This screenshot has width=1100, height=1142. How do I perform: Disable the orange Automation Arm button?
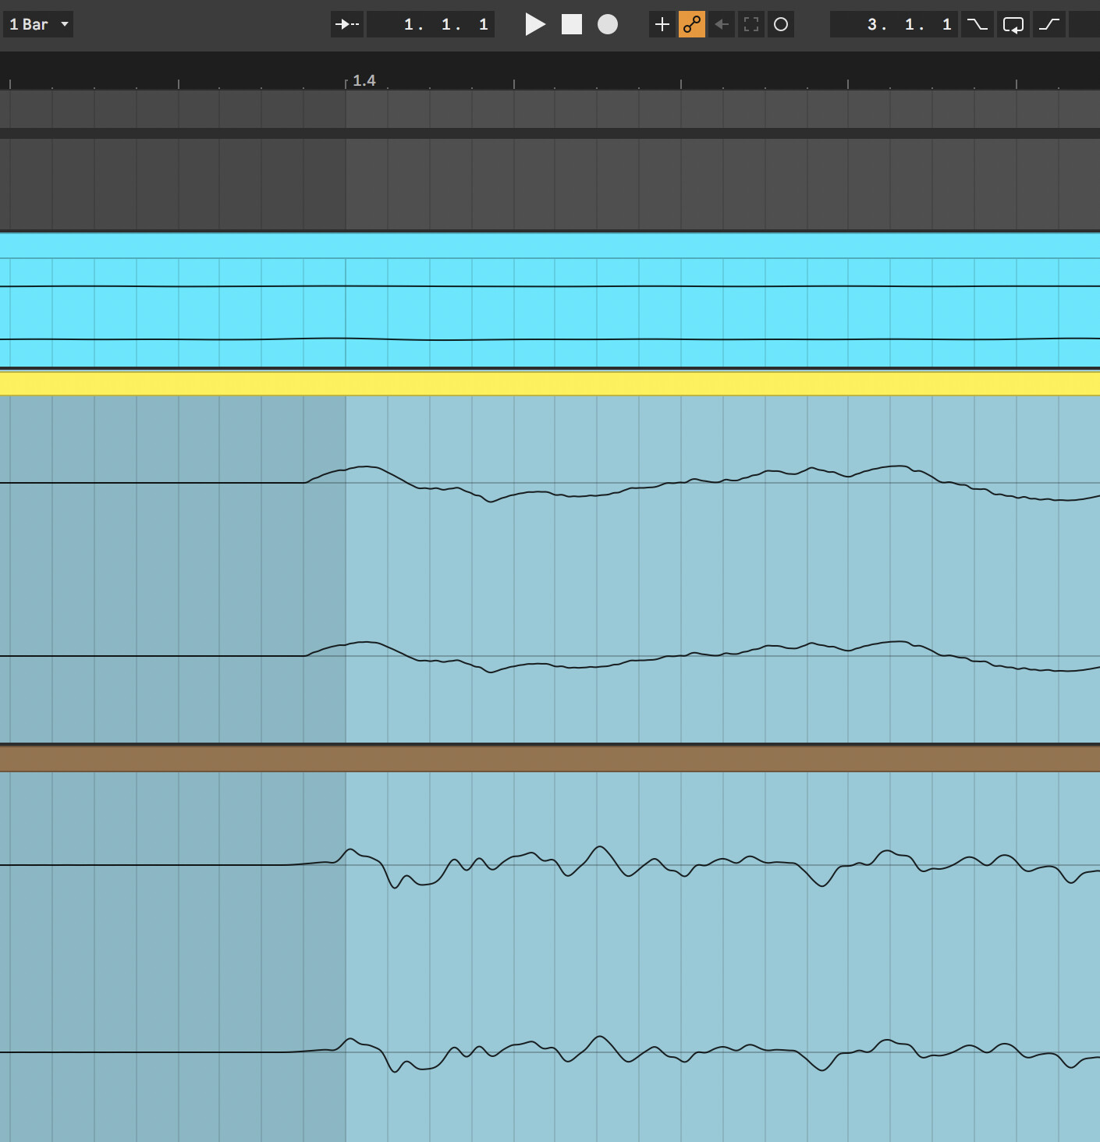tap(691, 24)
